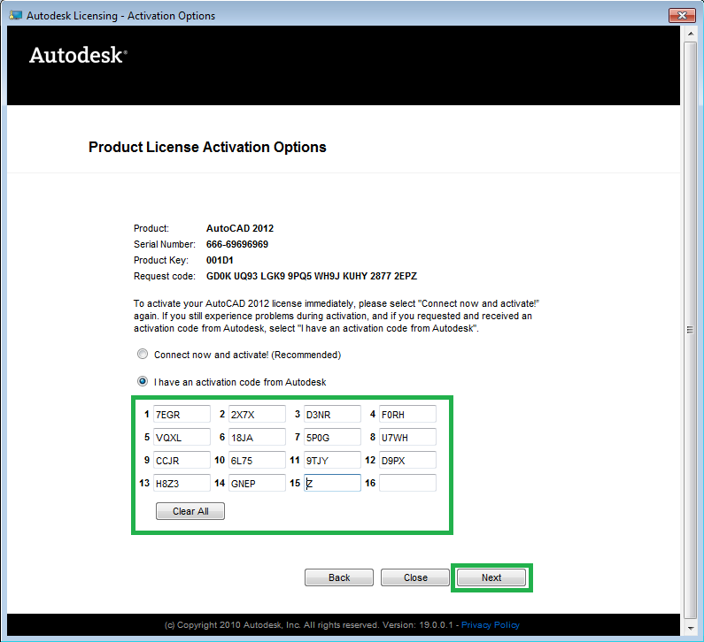Click activation code field 5 containing VQXL
The height and width of the screenshot is (642, 704).
(x=182, y=437)
